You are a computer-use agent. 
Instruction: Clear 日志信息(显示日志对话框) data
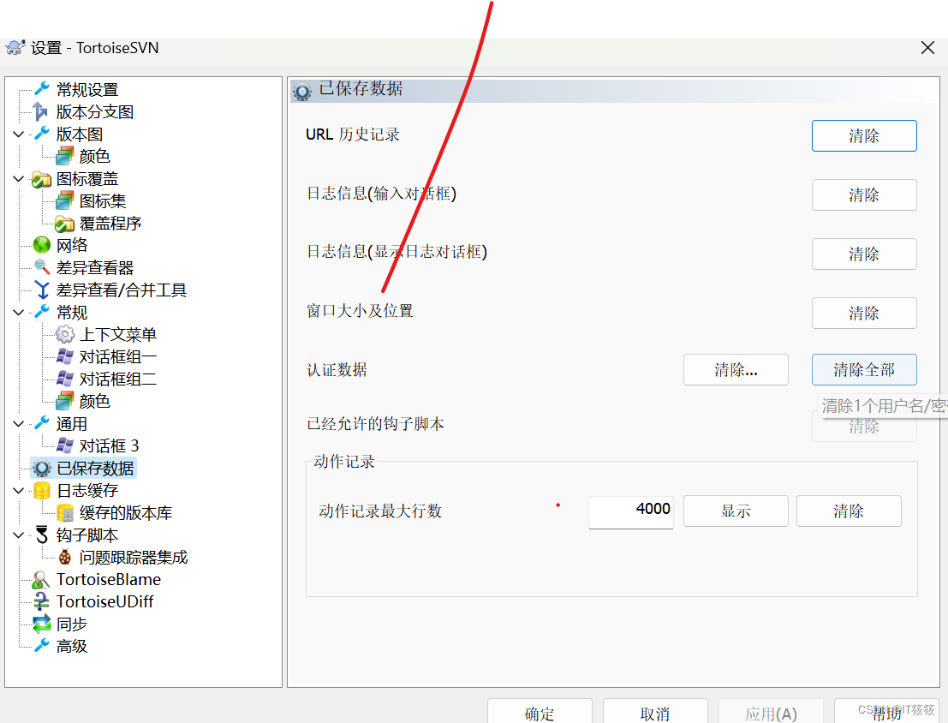point(864,254)
